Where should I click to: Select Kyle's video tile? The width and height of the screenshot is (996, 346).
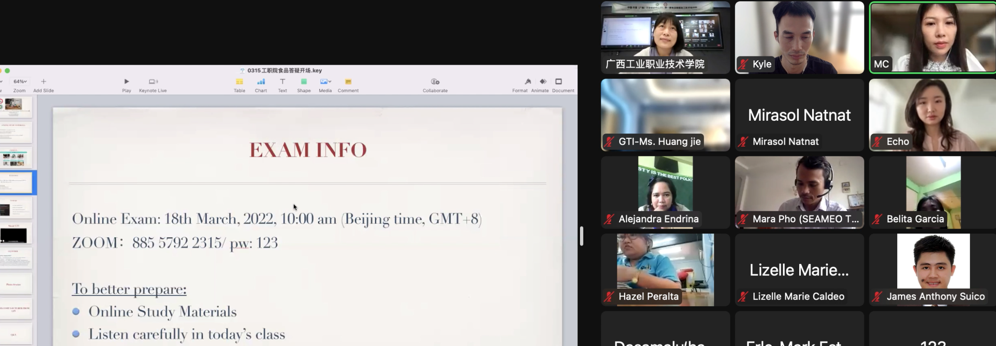tap(800, 37)
